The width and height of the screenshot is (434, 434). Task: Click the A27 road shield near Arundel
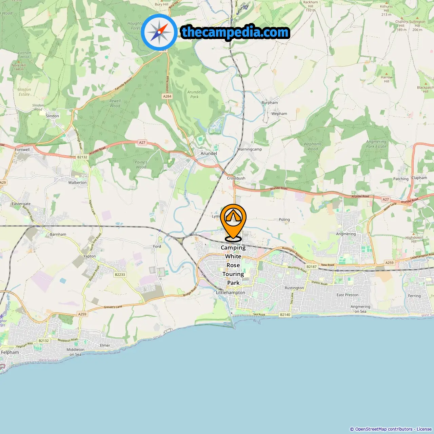tap(142, 142)
